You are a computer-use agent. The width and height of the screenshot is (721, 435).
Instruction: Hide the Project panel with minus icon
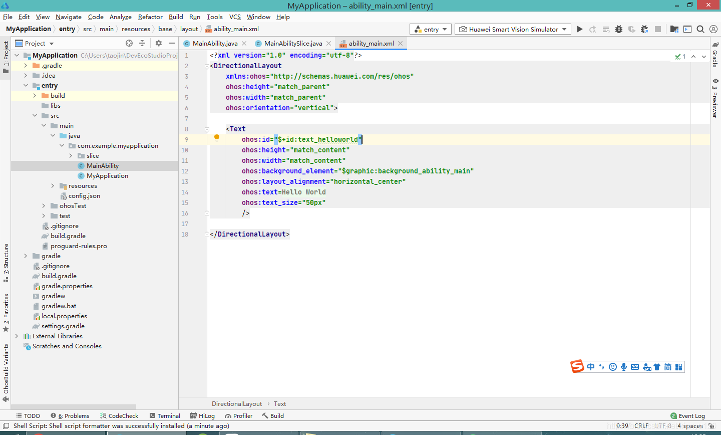(172, 43)
